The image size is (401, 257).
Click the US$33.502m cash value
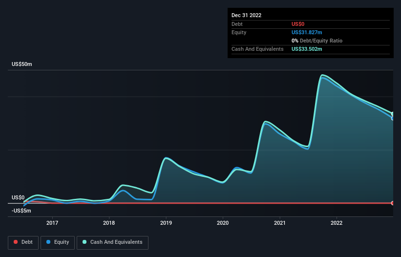(x=307, y=49)
